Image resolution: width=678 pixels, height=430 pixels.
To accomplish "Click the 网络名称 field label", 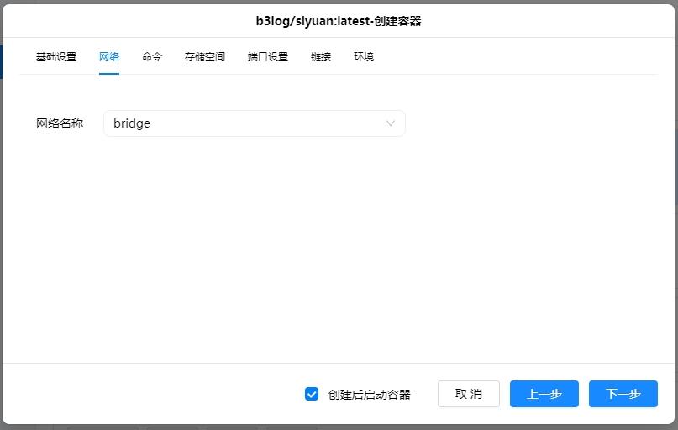I will (x=60, y=123).
